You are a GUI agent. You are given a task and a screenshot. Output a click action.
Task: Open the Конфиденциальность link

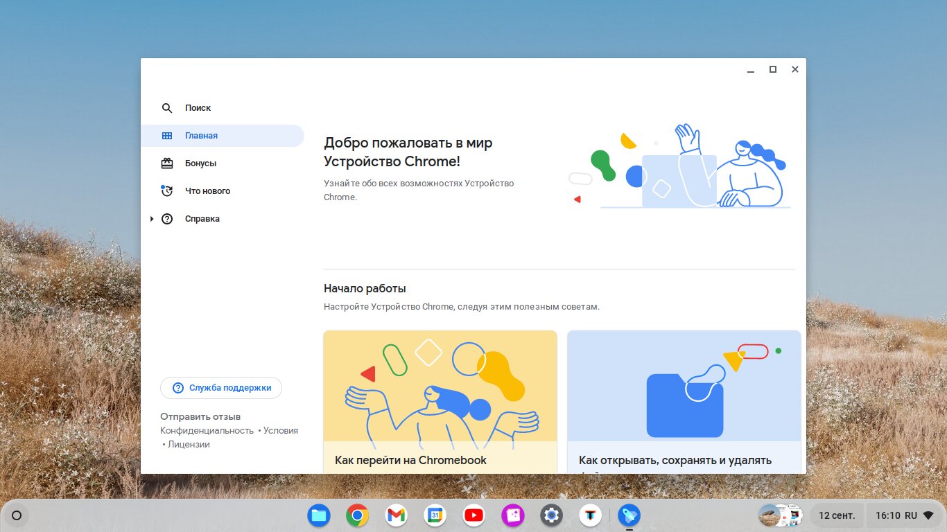click(207, 430)
